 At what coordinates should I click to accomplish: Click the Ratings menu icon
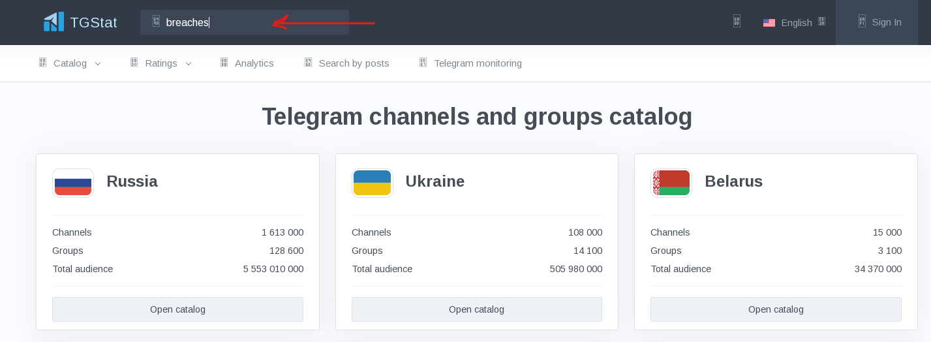[134, 63]
